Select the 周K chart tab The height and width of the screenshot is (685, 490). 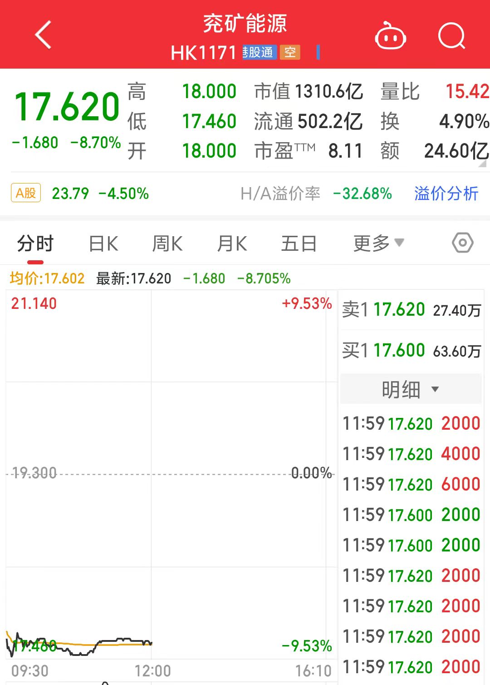tap(167, 243)
